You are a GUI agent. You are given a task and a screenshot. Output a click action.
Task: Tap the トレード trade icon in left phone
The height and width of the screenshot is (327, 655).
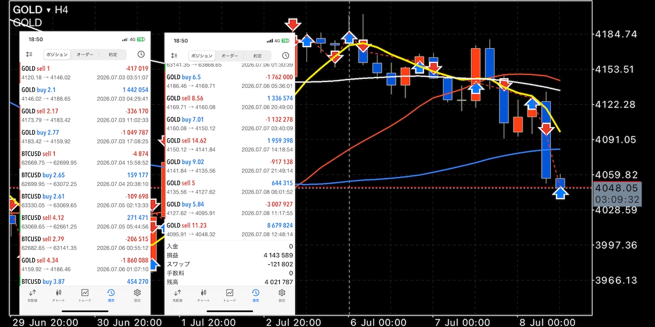click(85, 295)
